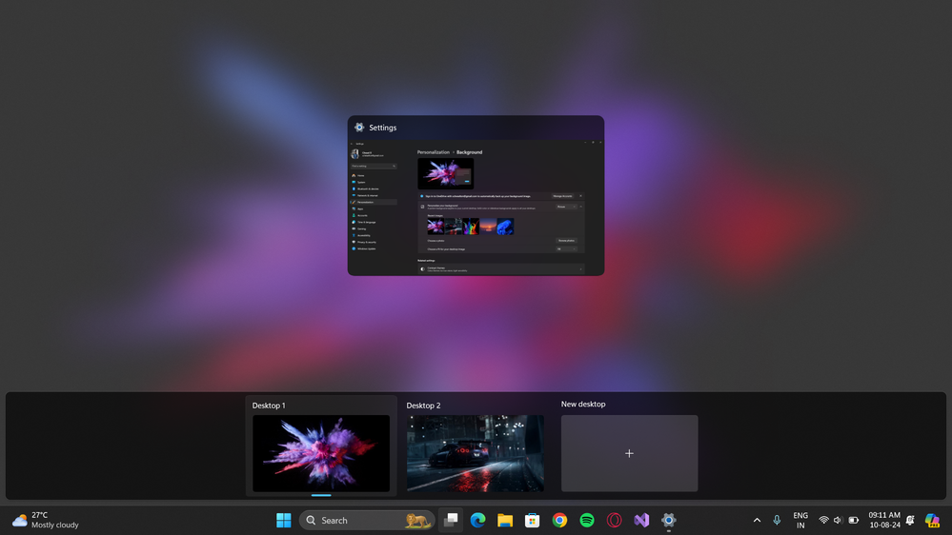Image resolution: width=952 pixels, height=535 pixels.
Task: Toggle the Task View taskbar button
Action: click(451, 520)
